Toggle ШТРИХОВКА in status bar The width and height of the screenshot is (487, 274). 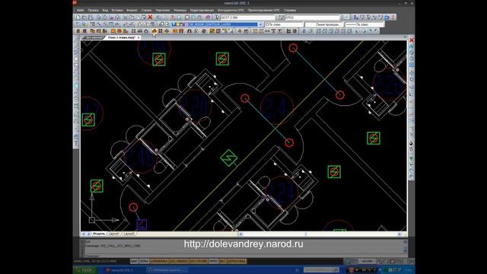[x=237, y=261]
